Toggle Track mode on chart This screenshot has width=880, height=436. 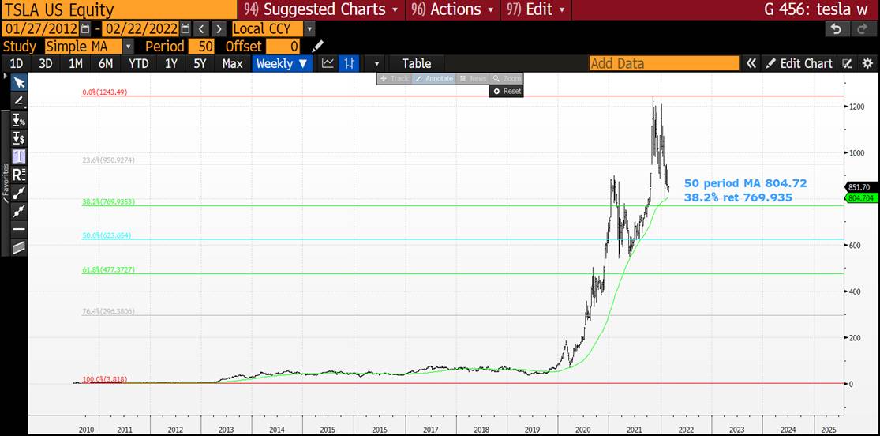click(395, 78)
